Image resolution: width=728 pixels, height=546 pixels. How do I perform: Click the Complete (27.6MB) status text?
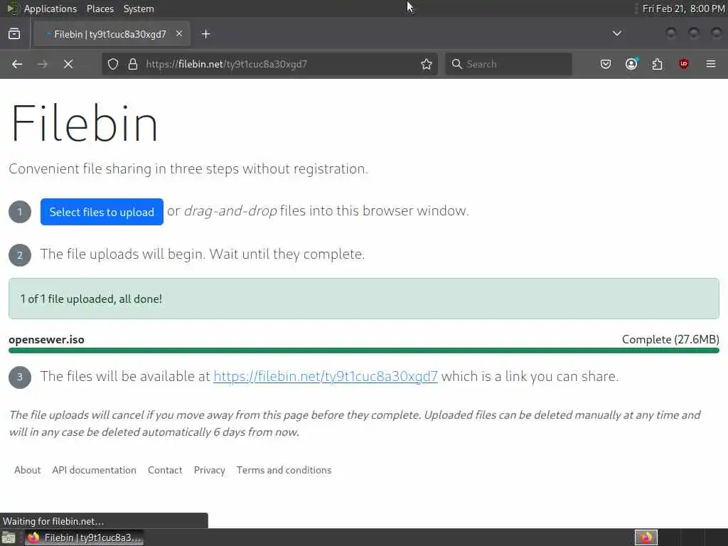[670, 339]
